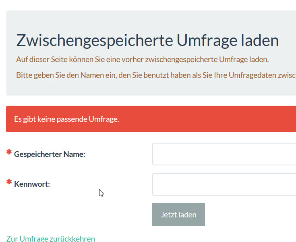Image resolution: width=296 pixels, height=242 pixels.
Task: Click the word 'Zwischengespeicherte' in the page heading
Action: [x=94, y=41]
